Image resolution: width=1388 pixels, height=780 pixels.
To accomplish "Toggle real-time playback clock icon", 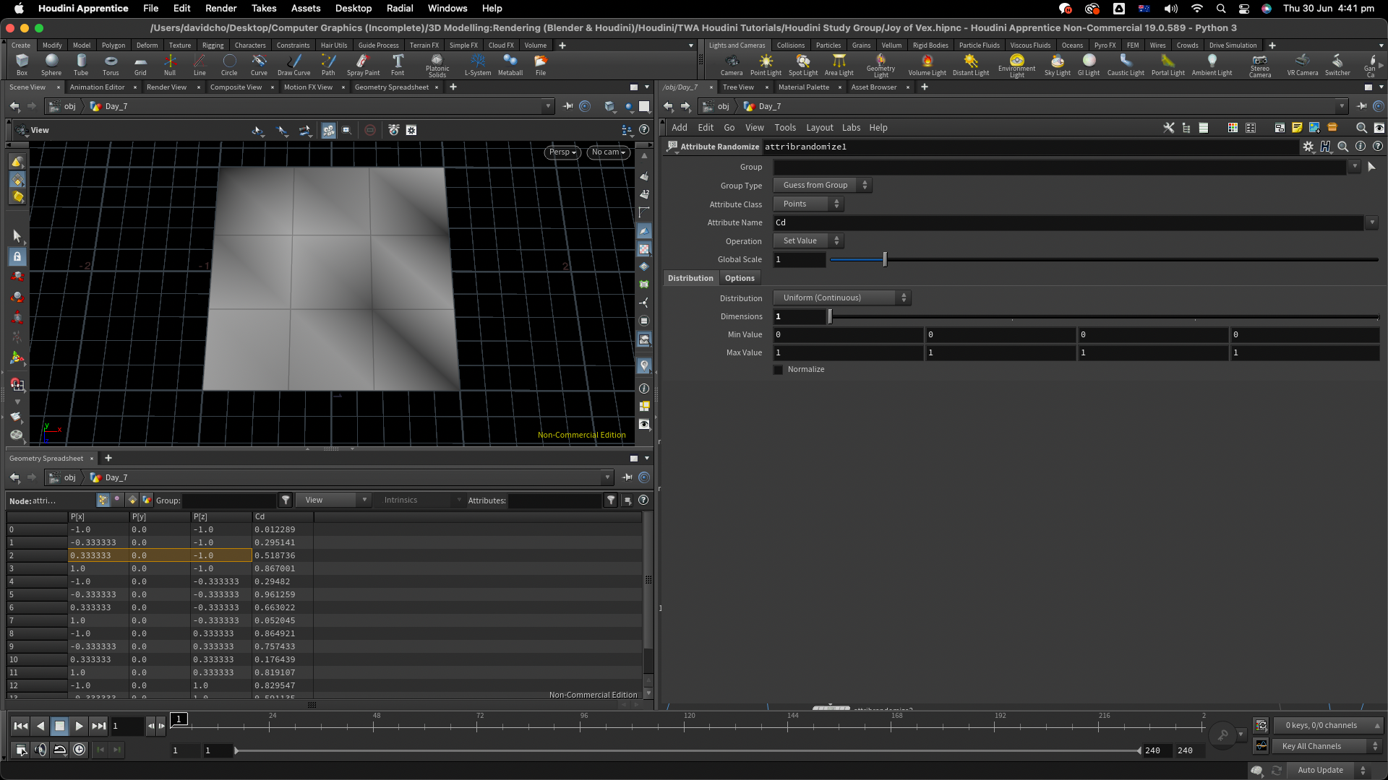I will (x=80, y=750).
